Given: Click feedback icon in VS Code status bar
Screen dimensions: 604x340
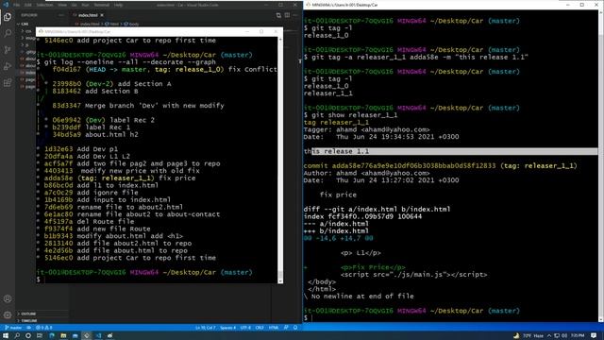Looking at the screenshot, I should [286, 328].
